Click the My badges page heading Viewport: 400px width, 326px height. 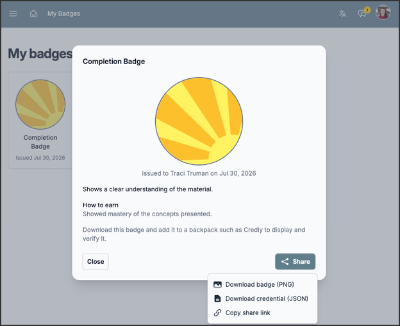click(x=40, y=54)
